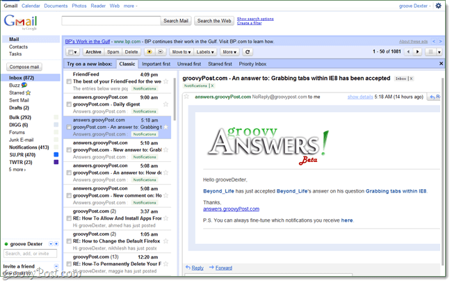452x283 pixels.
Task: Switch to the 'Unread first' inbox tab
Action: click(x=189, y=64)
